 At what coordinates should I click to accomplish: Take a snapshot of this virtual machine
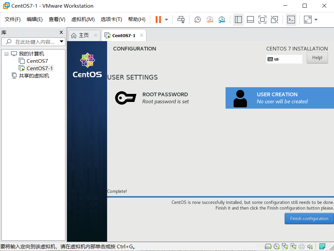(x=198, y=20)
